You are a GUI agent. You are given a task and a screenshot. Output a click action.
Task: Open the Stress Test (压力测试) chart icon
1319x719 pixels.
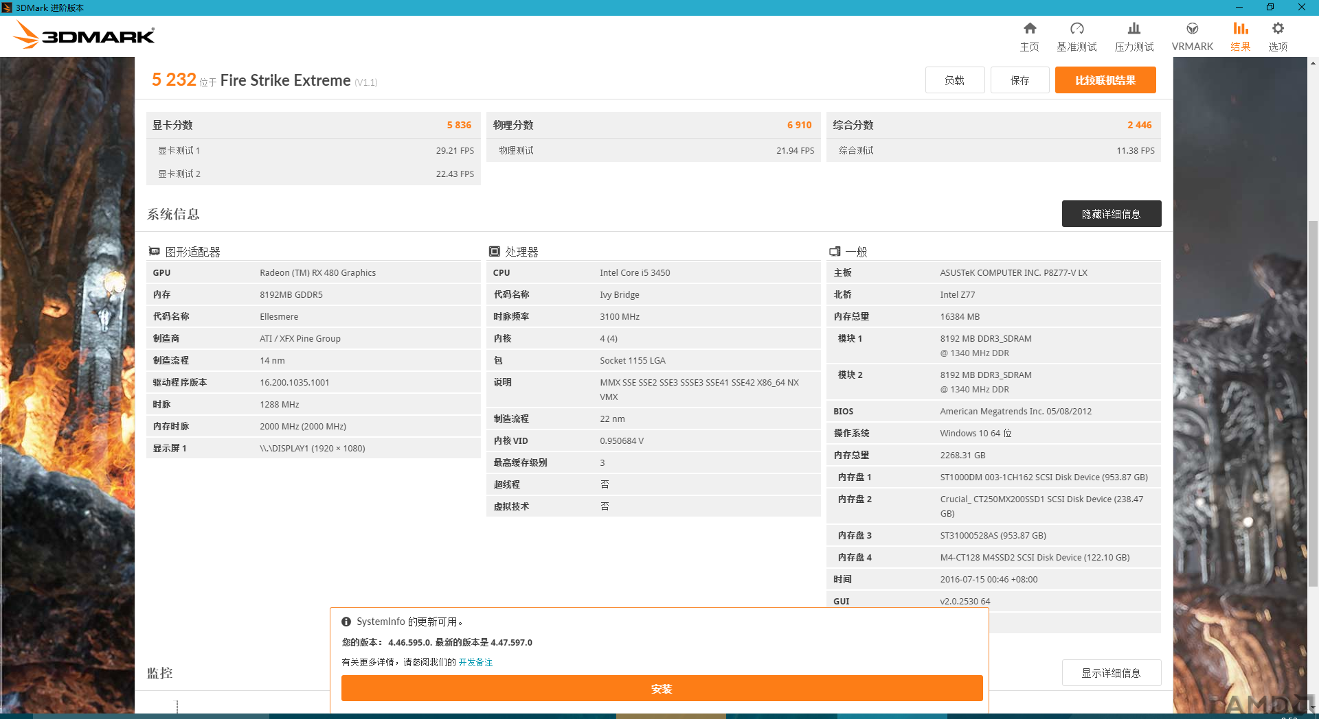click(x=1134, y=28)
